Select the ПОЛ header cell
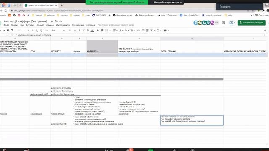The image size is (269, 151). pos(40,47)
